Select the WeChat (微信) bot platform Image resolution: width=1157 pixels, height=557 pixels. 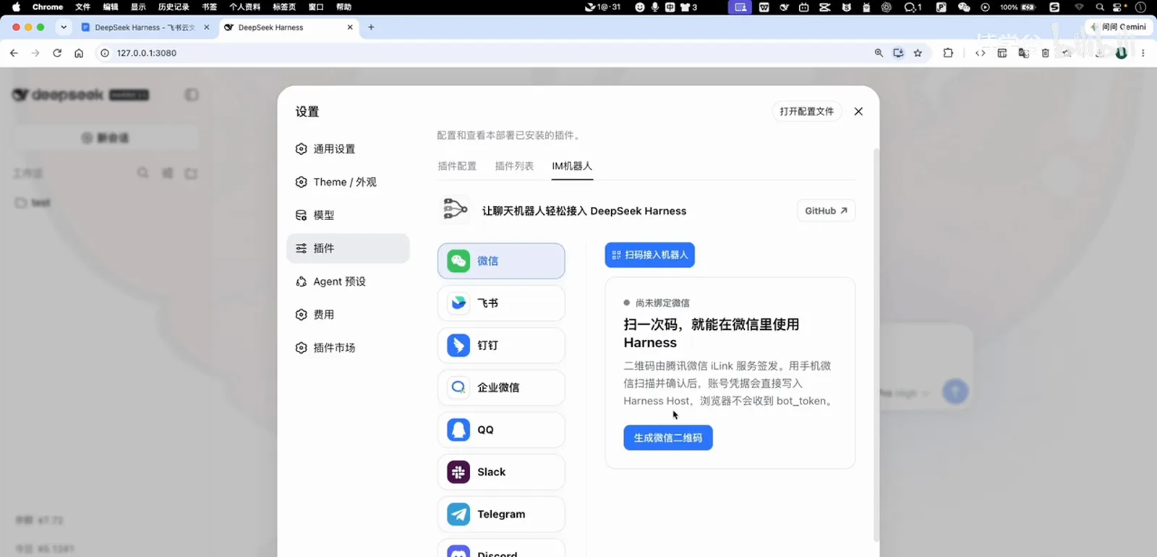click(501, 261)
